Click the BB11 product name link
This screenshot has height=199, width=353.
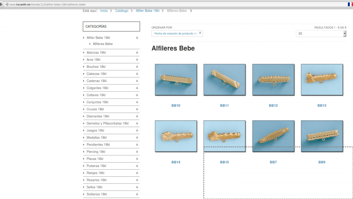point(224,106)
